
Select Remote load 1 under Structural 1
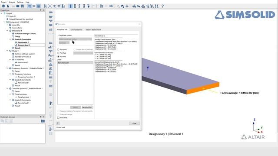pyautogui.click(x=24, y=45)
